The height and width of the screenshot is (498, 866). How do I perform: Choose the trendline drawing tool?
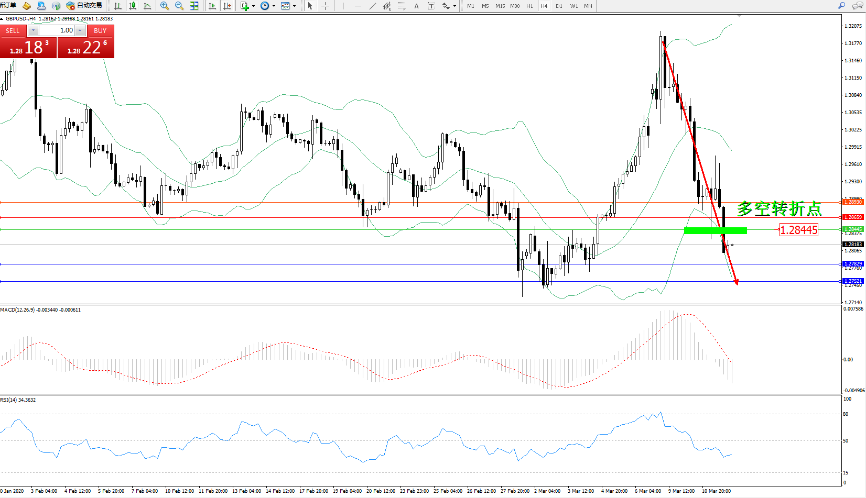click(x=372, y=6)
